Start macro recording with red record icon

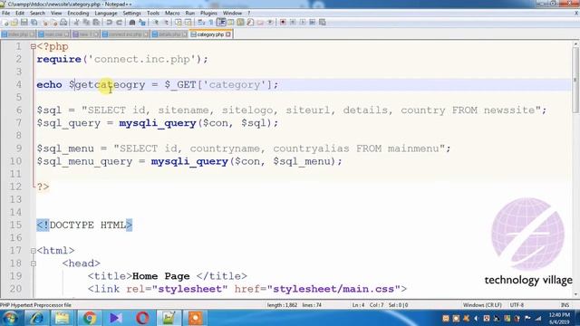tap(283, 23)
